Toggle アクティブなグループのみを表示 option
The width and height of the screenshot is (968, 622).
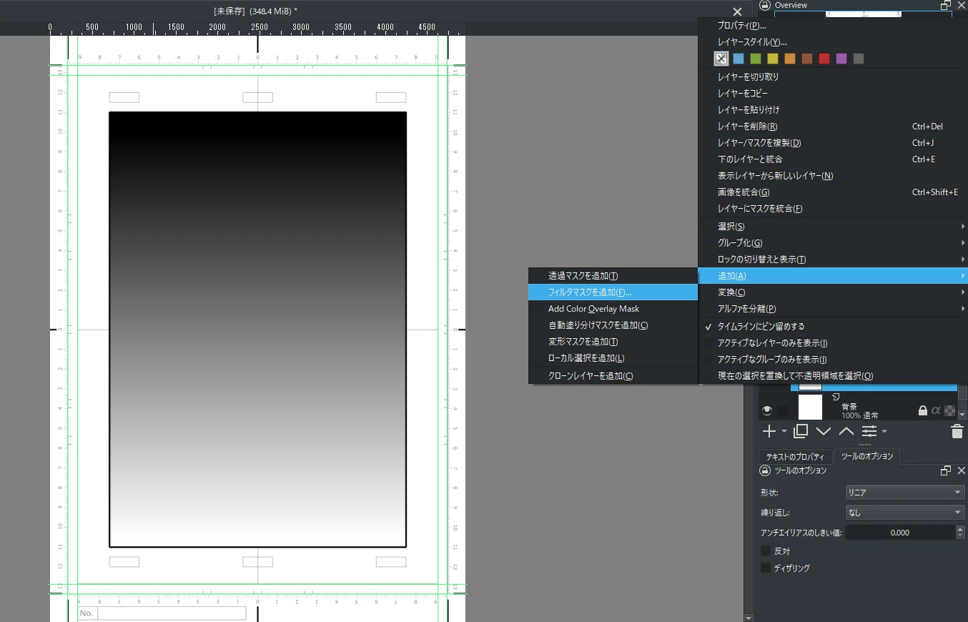[x=833, y=360]
